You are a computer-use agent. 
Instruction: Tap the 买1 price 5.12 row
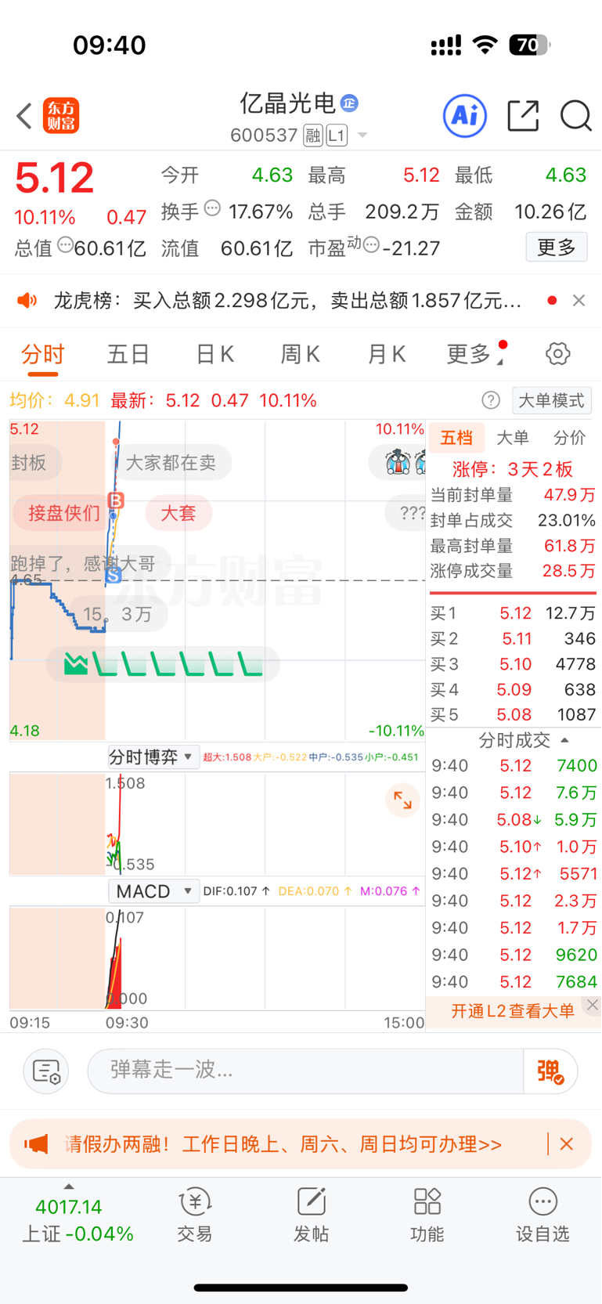coord(514,613)
